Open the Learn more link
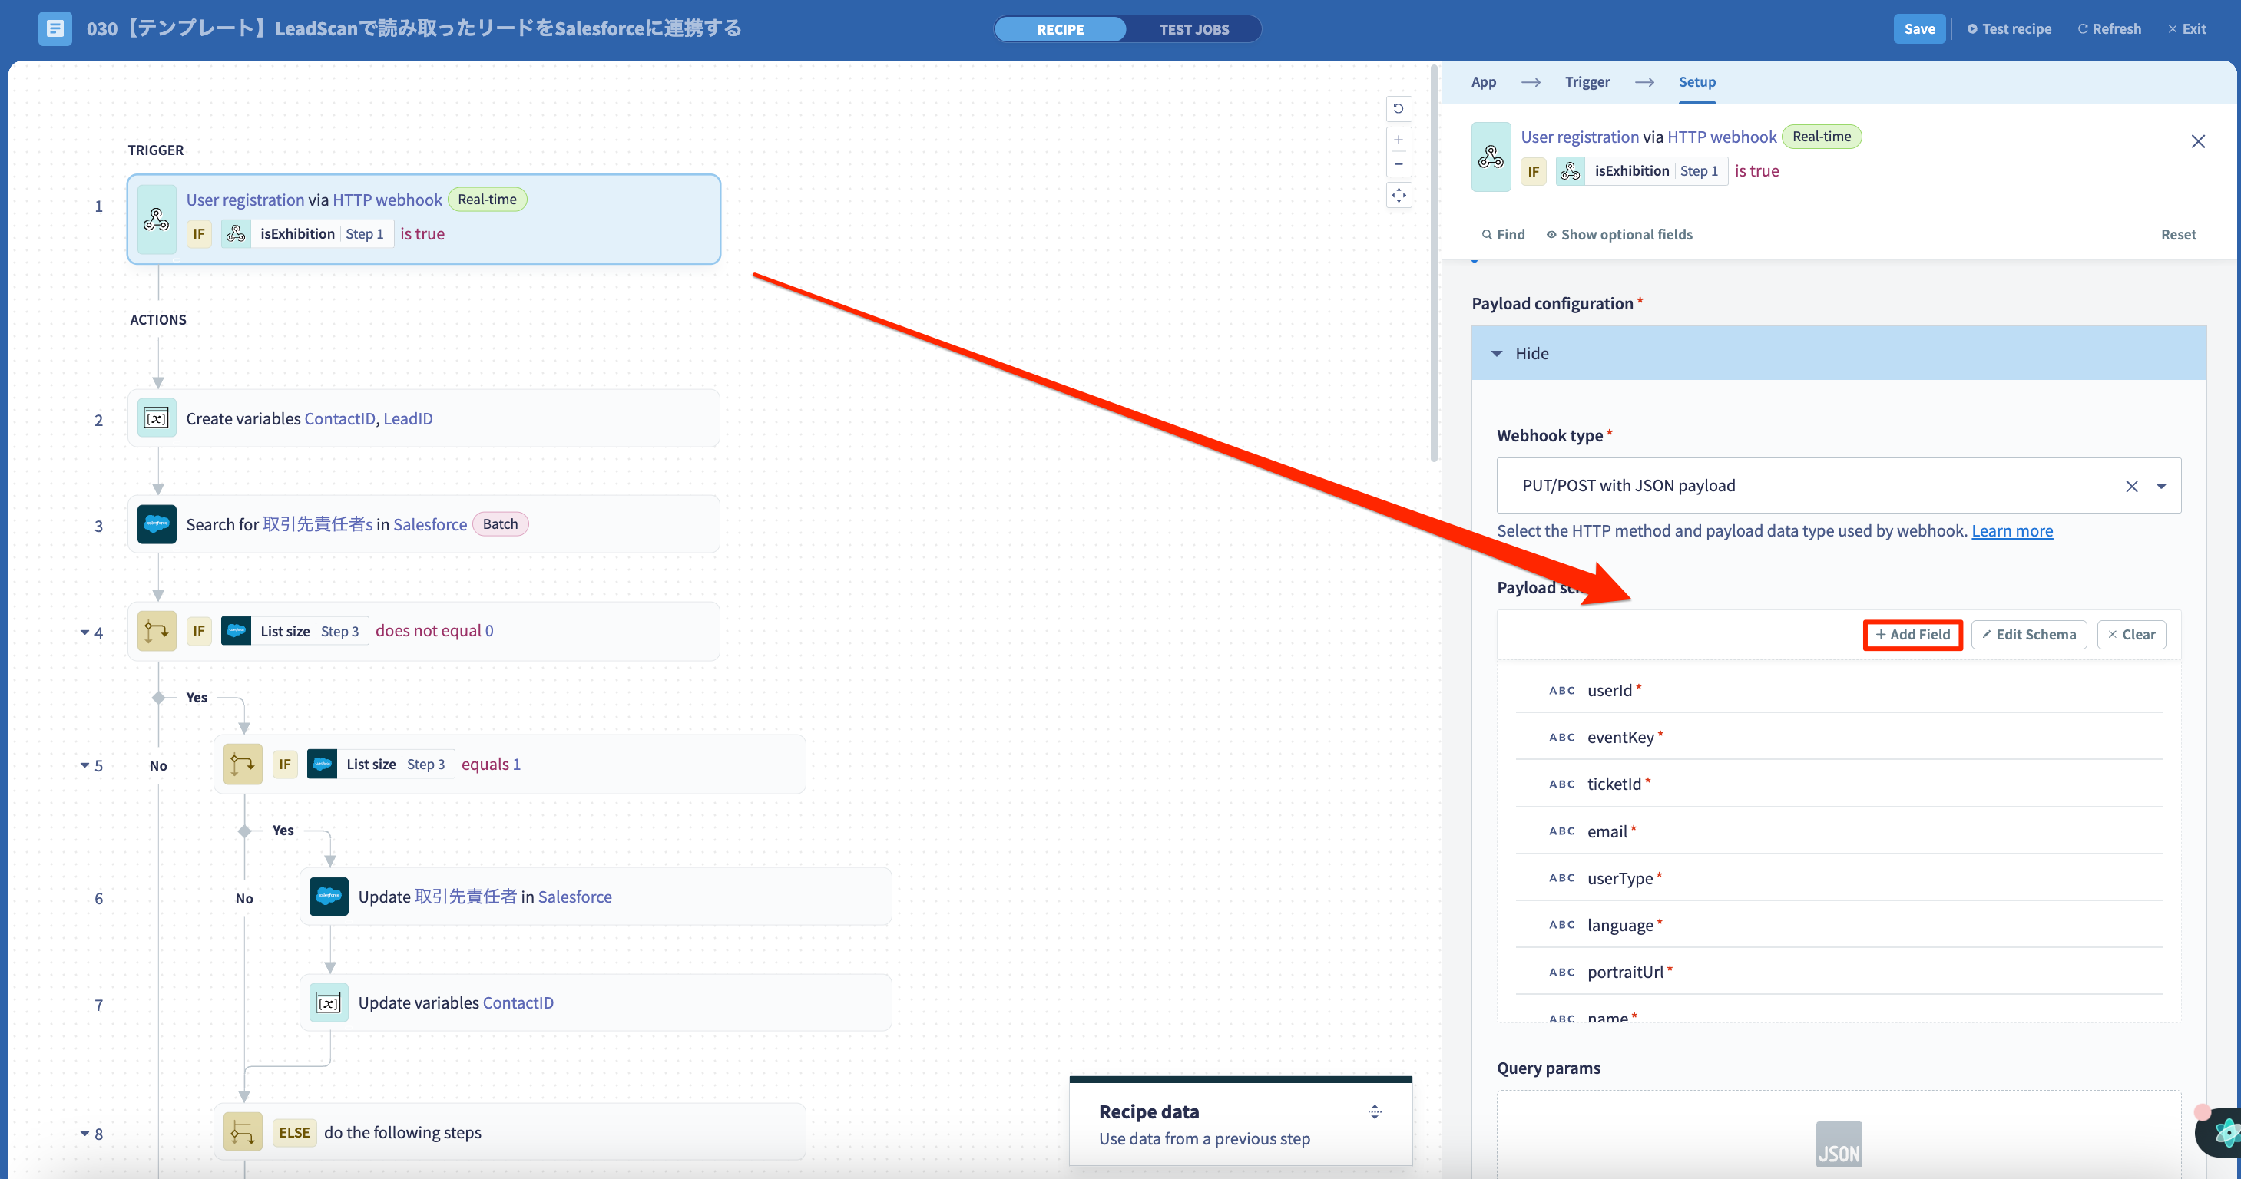Viewport: 2241px width, 1179px height. pos(2011,530)
